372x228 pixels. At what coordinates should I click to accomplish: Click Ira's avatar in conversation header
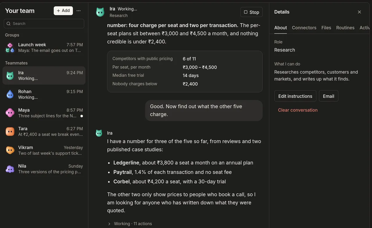click(100, 12)
